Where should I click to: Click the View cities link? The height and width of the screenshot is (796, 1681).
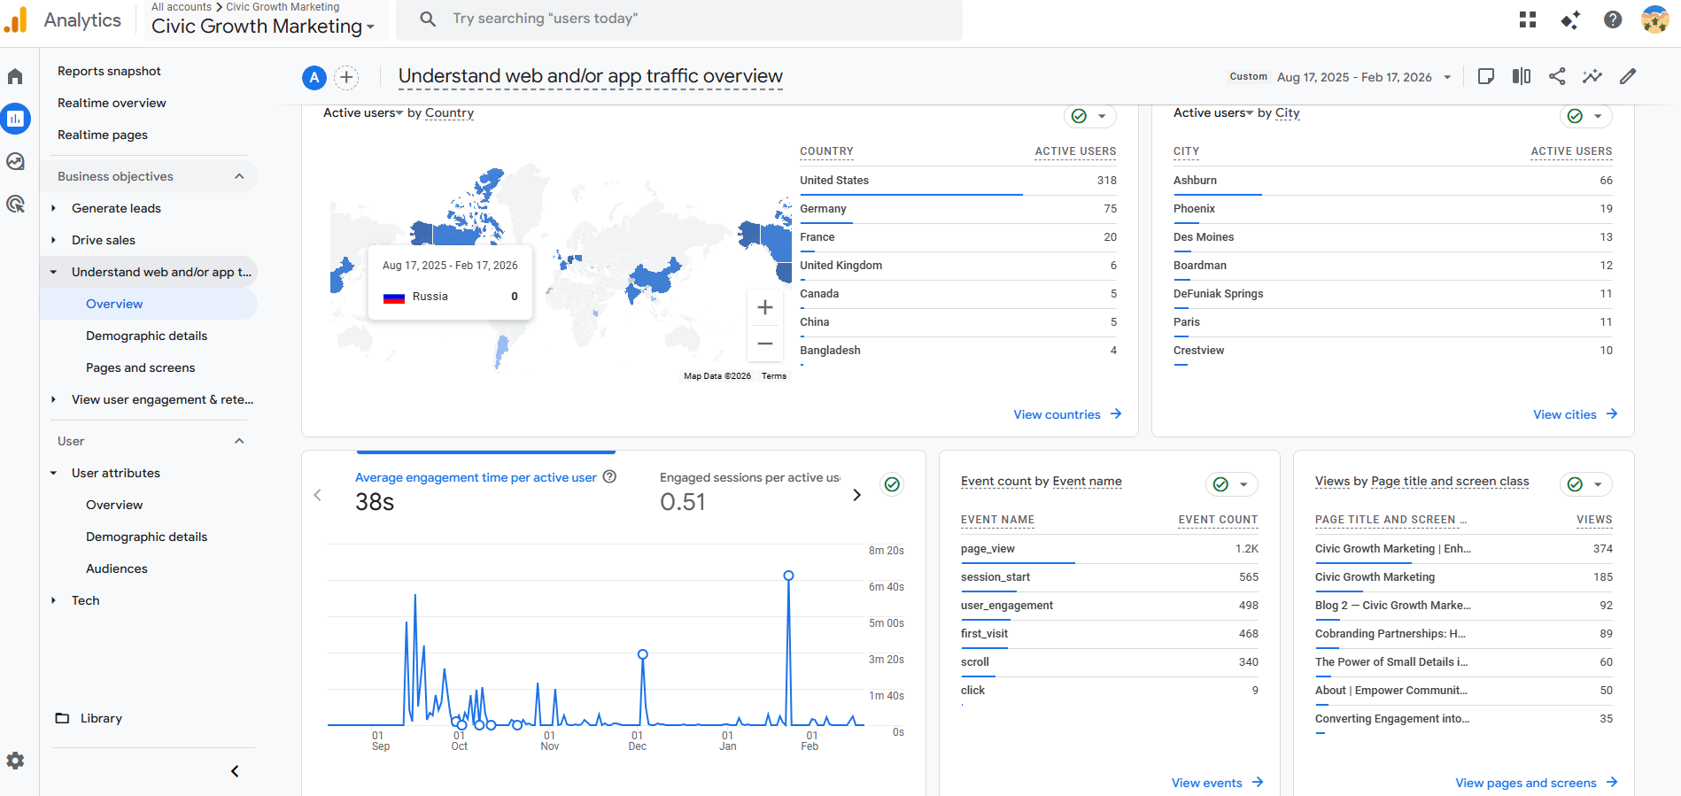[1576, 414]
